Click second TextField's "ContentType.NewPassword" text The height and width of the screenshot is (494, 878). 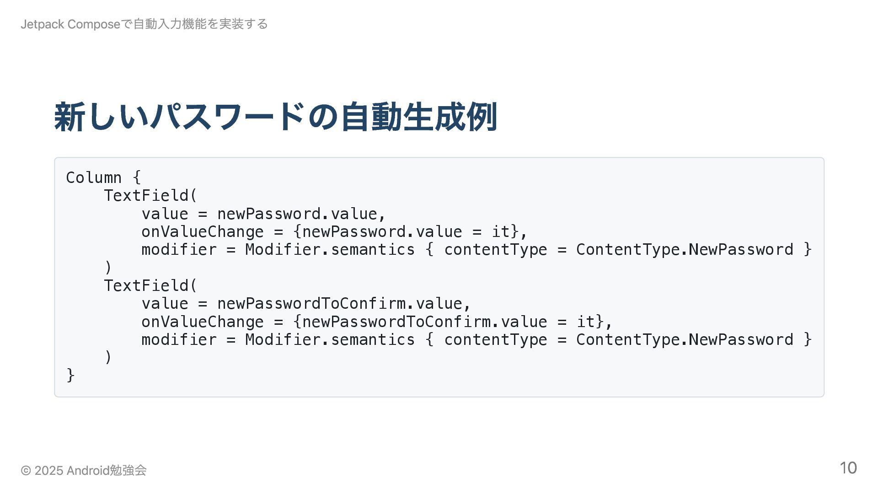[684, 340]
